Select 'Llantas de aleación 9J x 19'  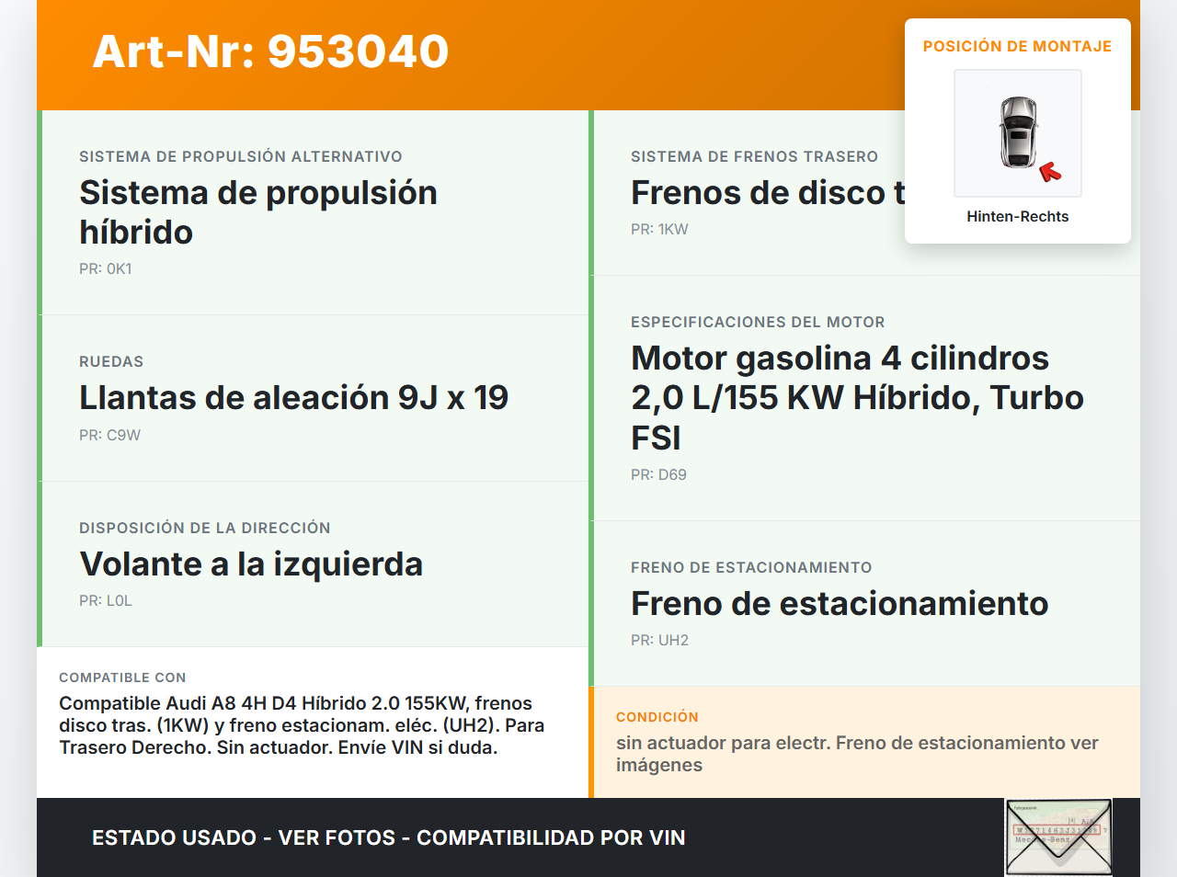[294, 397]
